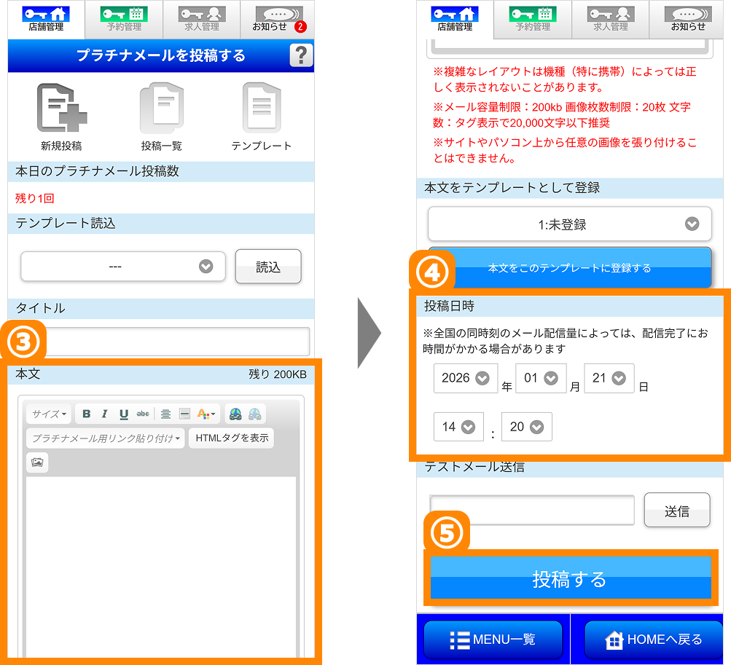Open the 1:未登録 template dropdown

[569, 224]
